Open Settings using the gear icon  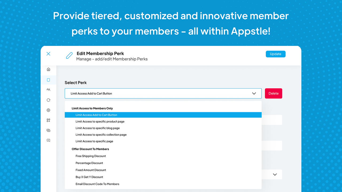[x=48, y=110]
